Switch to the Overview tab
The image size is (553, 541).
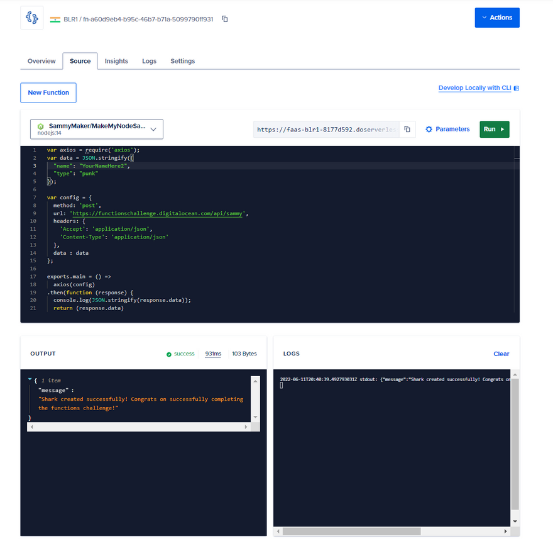(x=41, y=61)
